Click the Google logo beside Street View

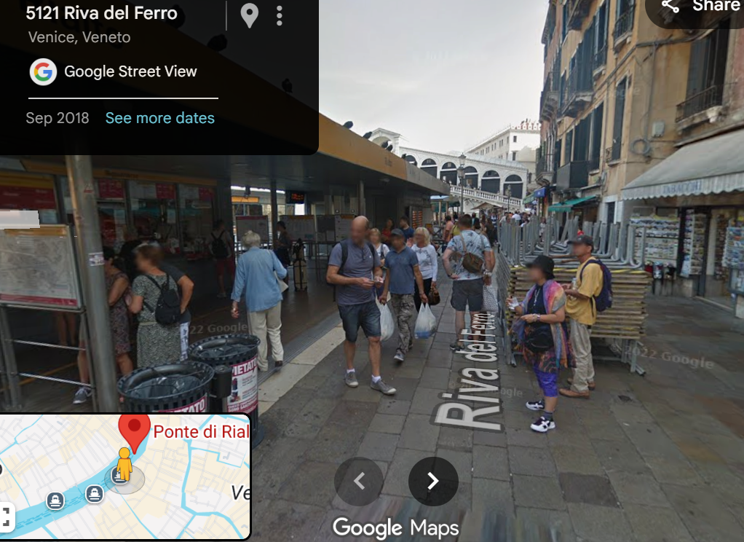[x=43, y=71]
